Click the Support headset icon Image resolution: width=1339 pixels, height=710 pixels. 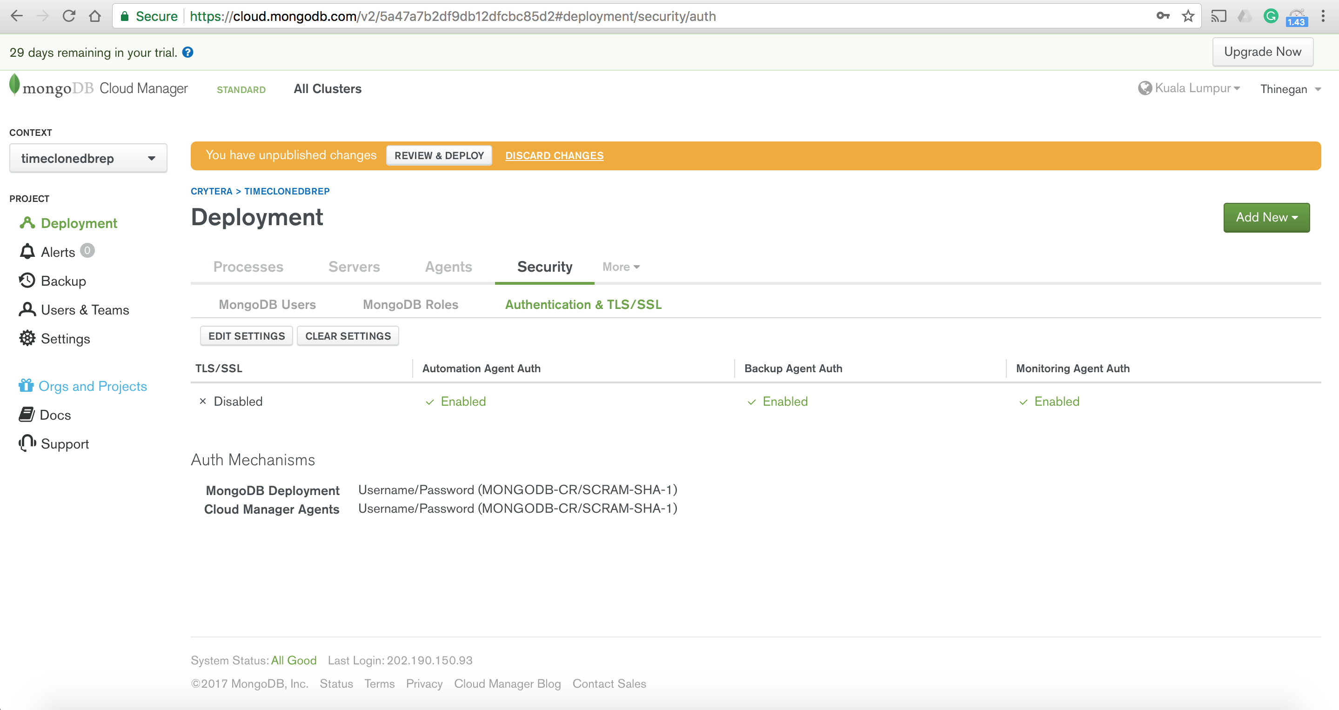27,443
